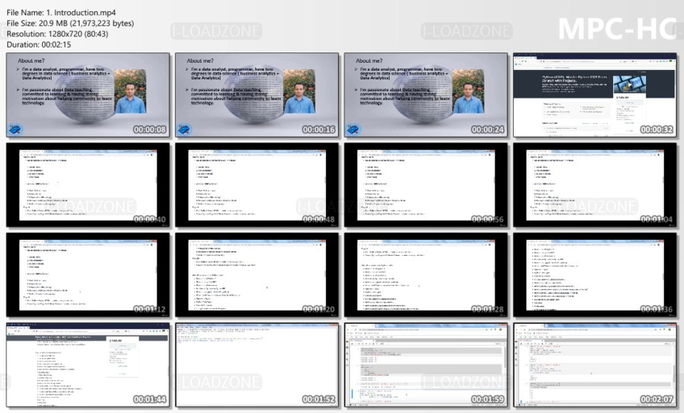This screenshot has height=413, width=684.
Task: Click the MPC-HC logo text
Action: tap(617, 29)
